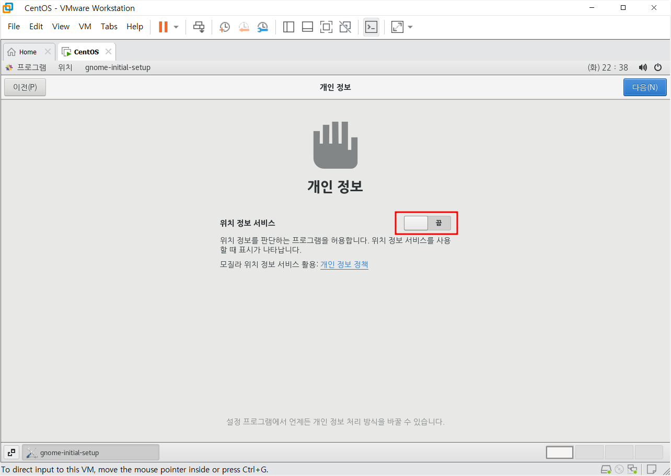Open the snapshot manager
Screen dimensions: 671x476
263,27
